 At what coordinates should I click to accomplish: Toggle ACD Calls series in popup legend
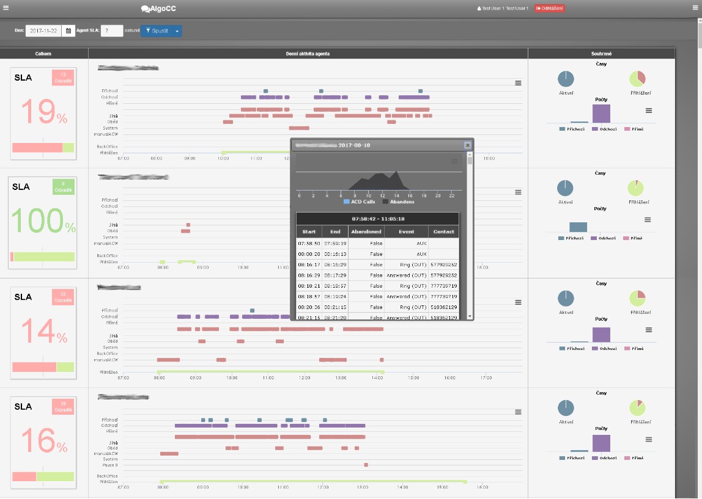tap(360, 202)
